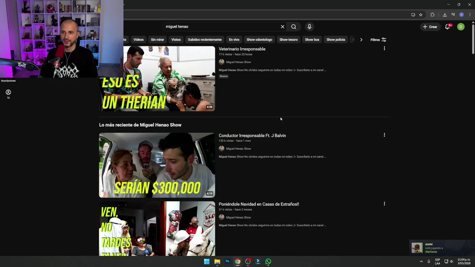Click channel avatar beside Veterinario video
The image size is (475, 267).
coord(222,62)
